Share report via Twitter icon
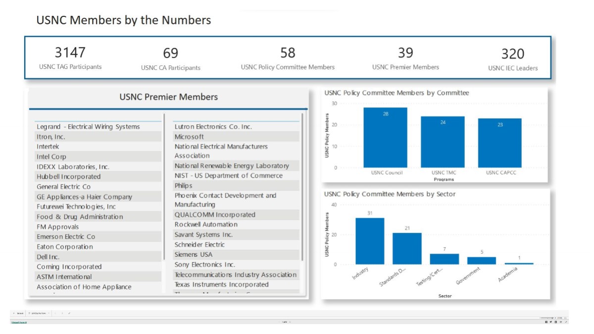The width and height of the screenshot is (594, 334). coord(551,322)
